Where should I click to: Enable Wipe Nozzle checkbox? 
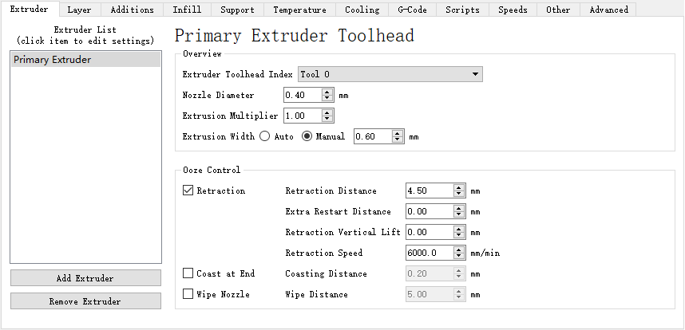coord(188,295)
